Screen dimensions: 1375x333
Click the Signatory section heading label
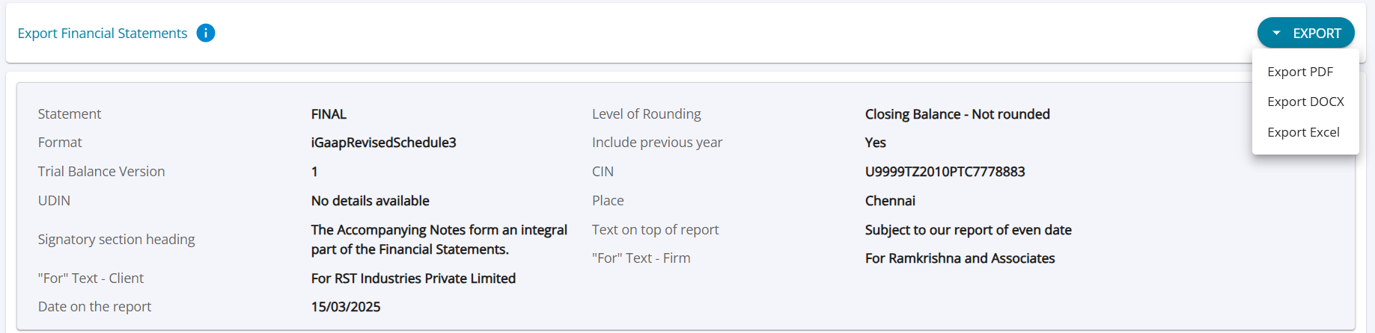tap(116, 239)
